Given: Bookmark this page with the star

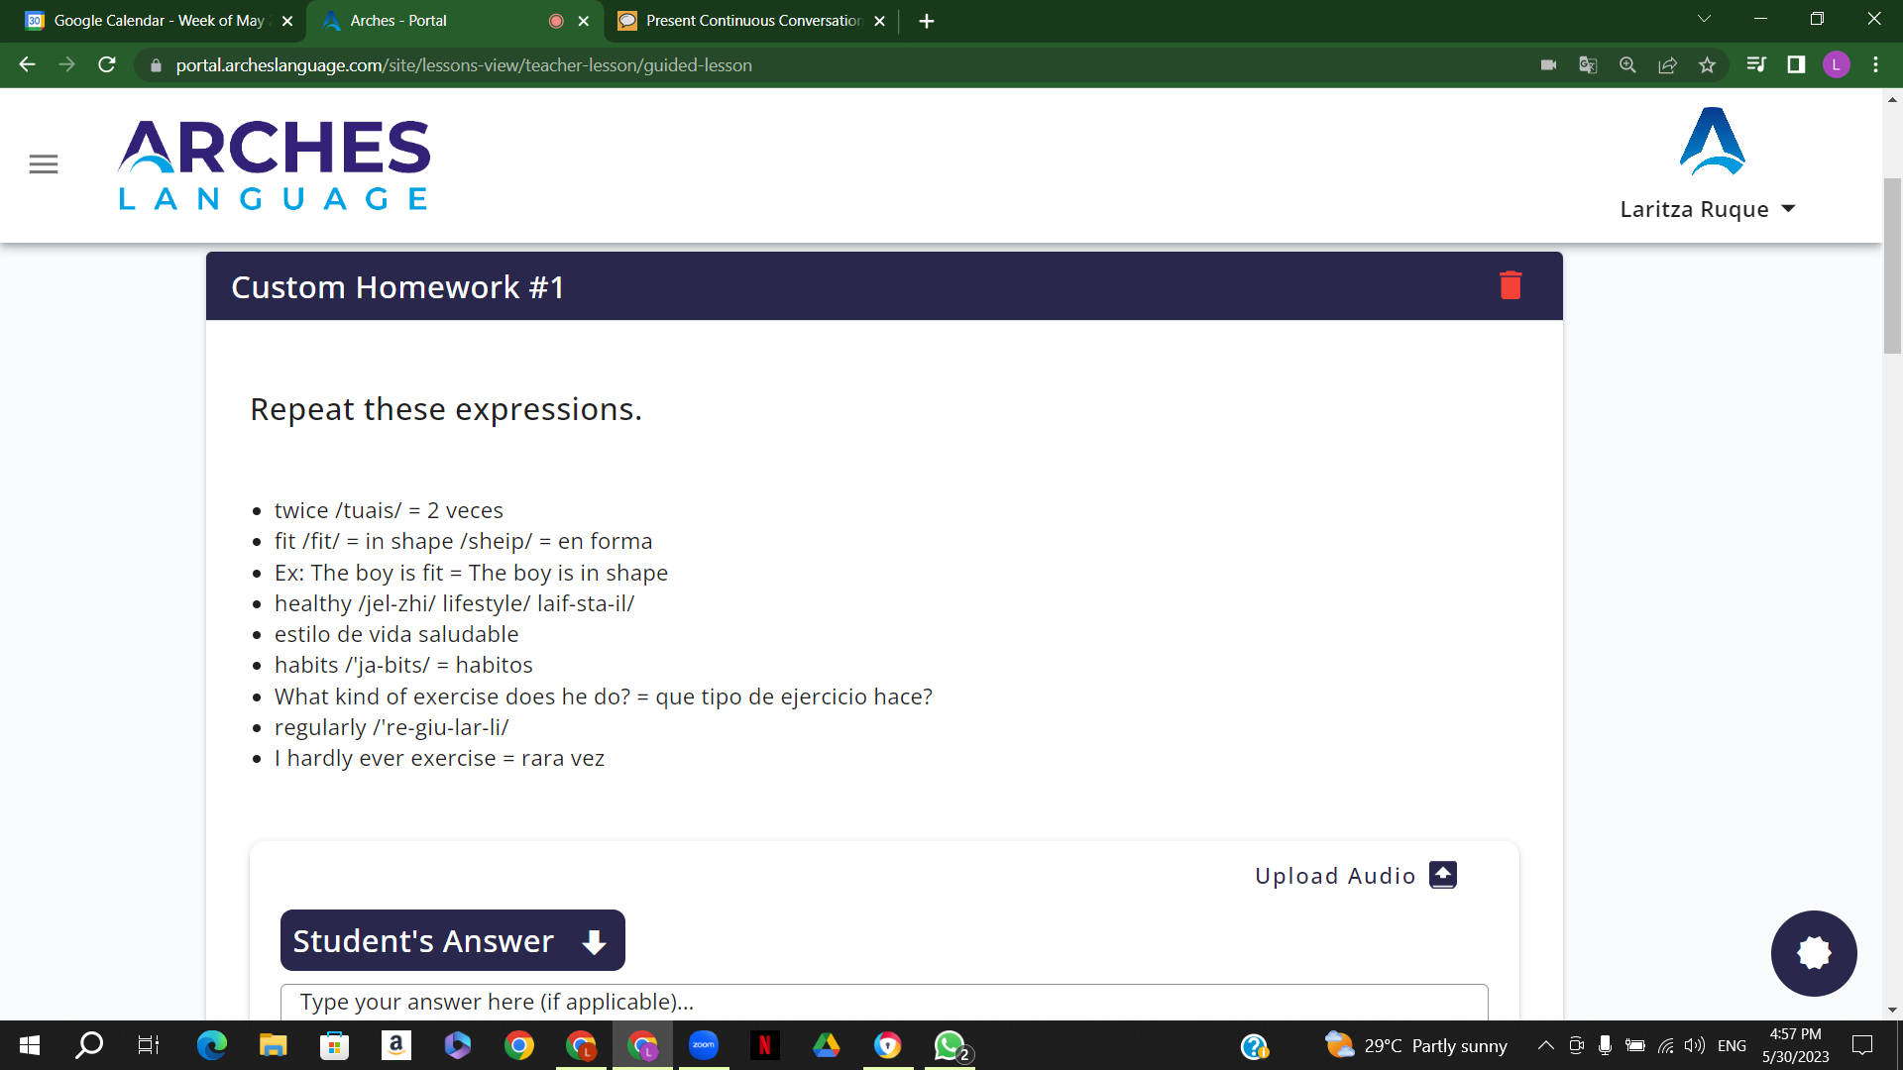Looking at the screenshot, I should [1707, 65].
